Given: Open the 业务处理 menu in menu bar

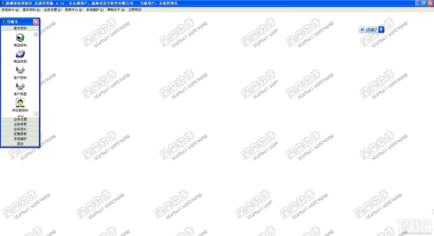Looking at the screenshot, I should click(52, 10).
